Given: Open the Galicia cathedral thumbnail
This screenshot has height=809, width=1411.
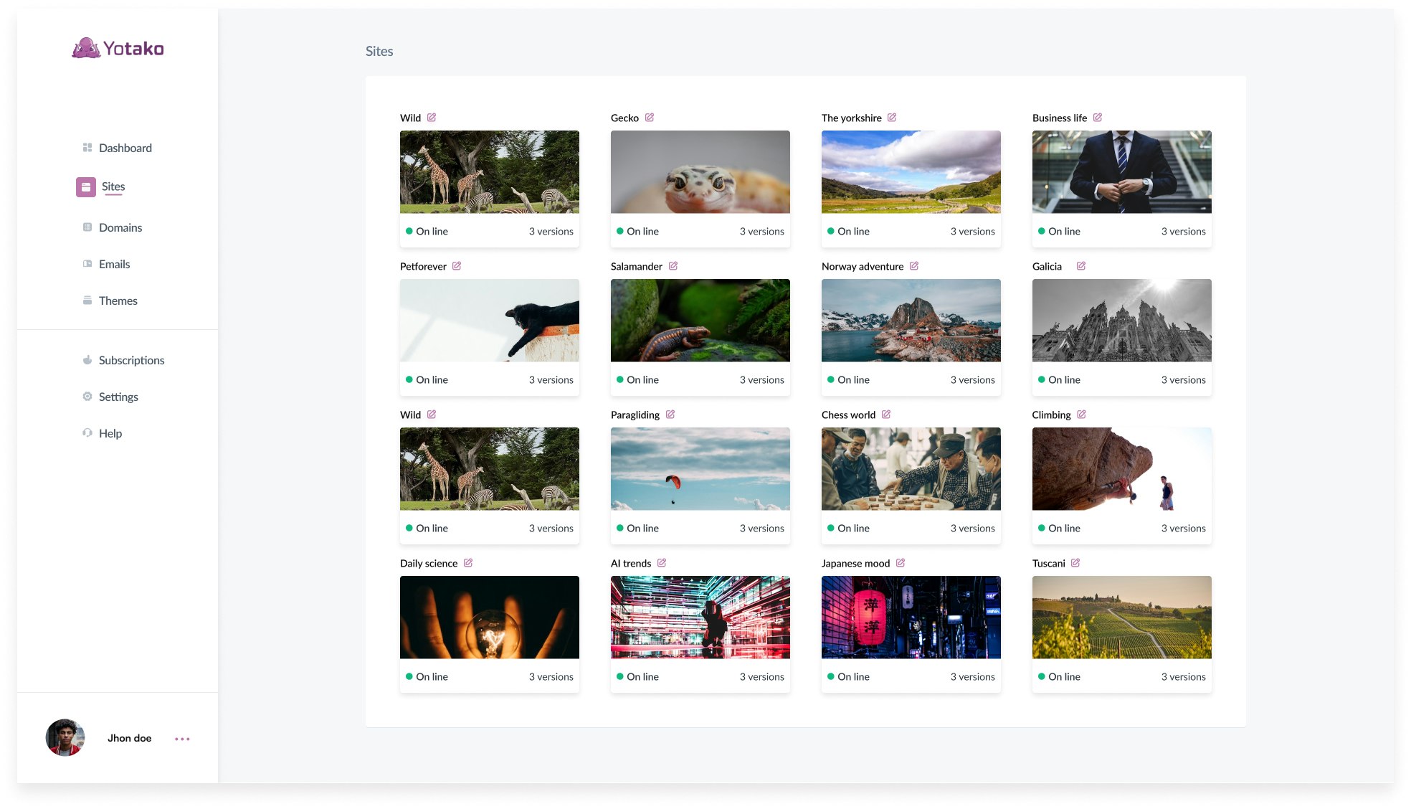Looking at the screenshot, I should click(x=1122, y=321).
